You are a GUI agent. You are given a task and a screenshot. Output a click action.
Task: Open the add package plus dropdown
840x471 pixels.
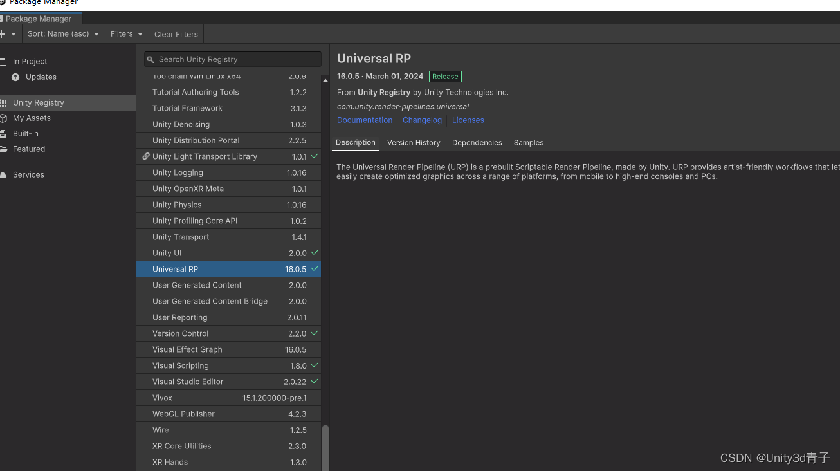point(8,34)
